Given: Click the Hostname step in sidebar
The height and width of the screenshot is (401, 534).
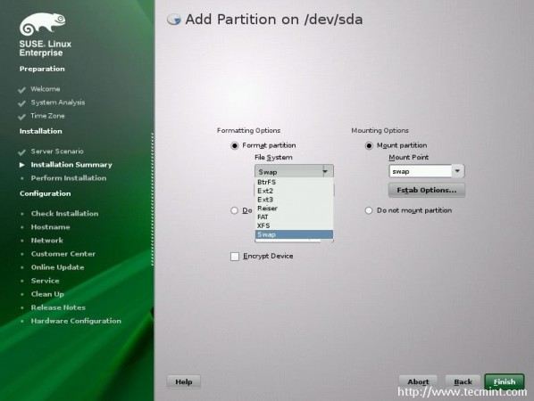Looking at the screenshot, I should tap(50, 227).
